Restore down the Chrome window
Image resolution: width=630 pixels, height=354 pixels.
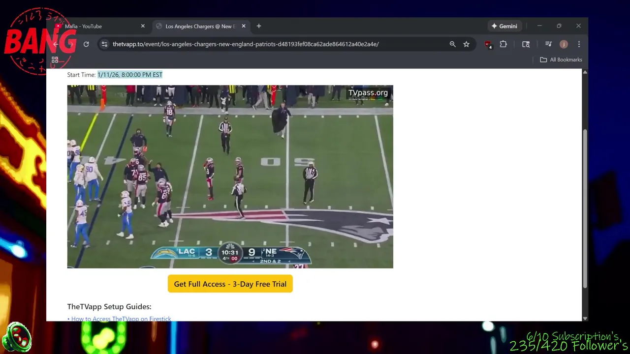(559, 26)
